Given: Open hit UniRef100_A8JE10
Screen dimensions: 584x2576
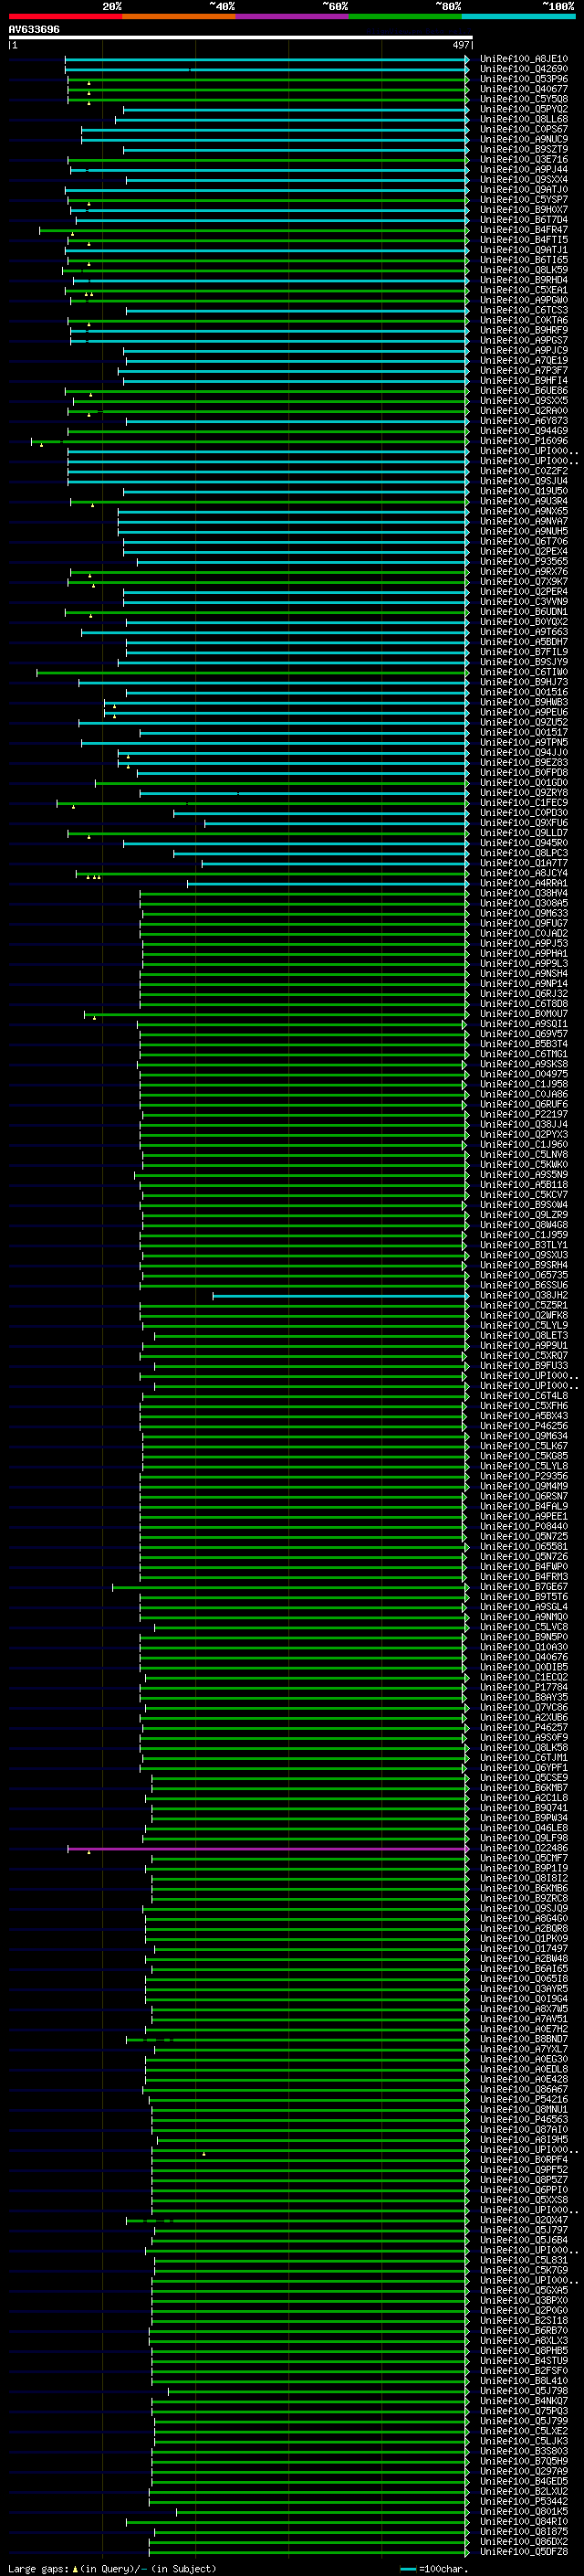Looking at the screenshot, I should pyautogui.click(x=524, y=59).
